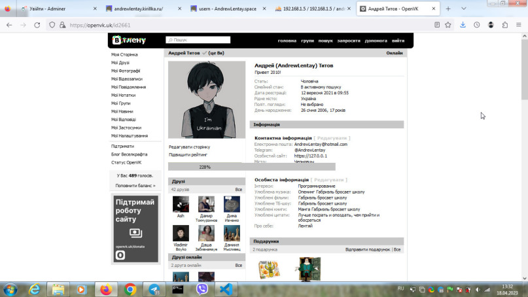
Task: Go back with the browser back arrow
Action: 9,25
